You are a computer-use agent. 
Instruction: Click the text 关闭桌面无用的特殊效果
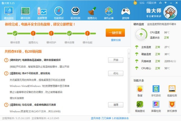point(23,80)
